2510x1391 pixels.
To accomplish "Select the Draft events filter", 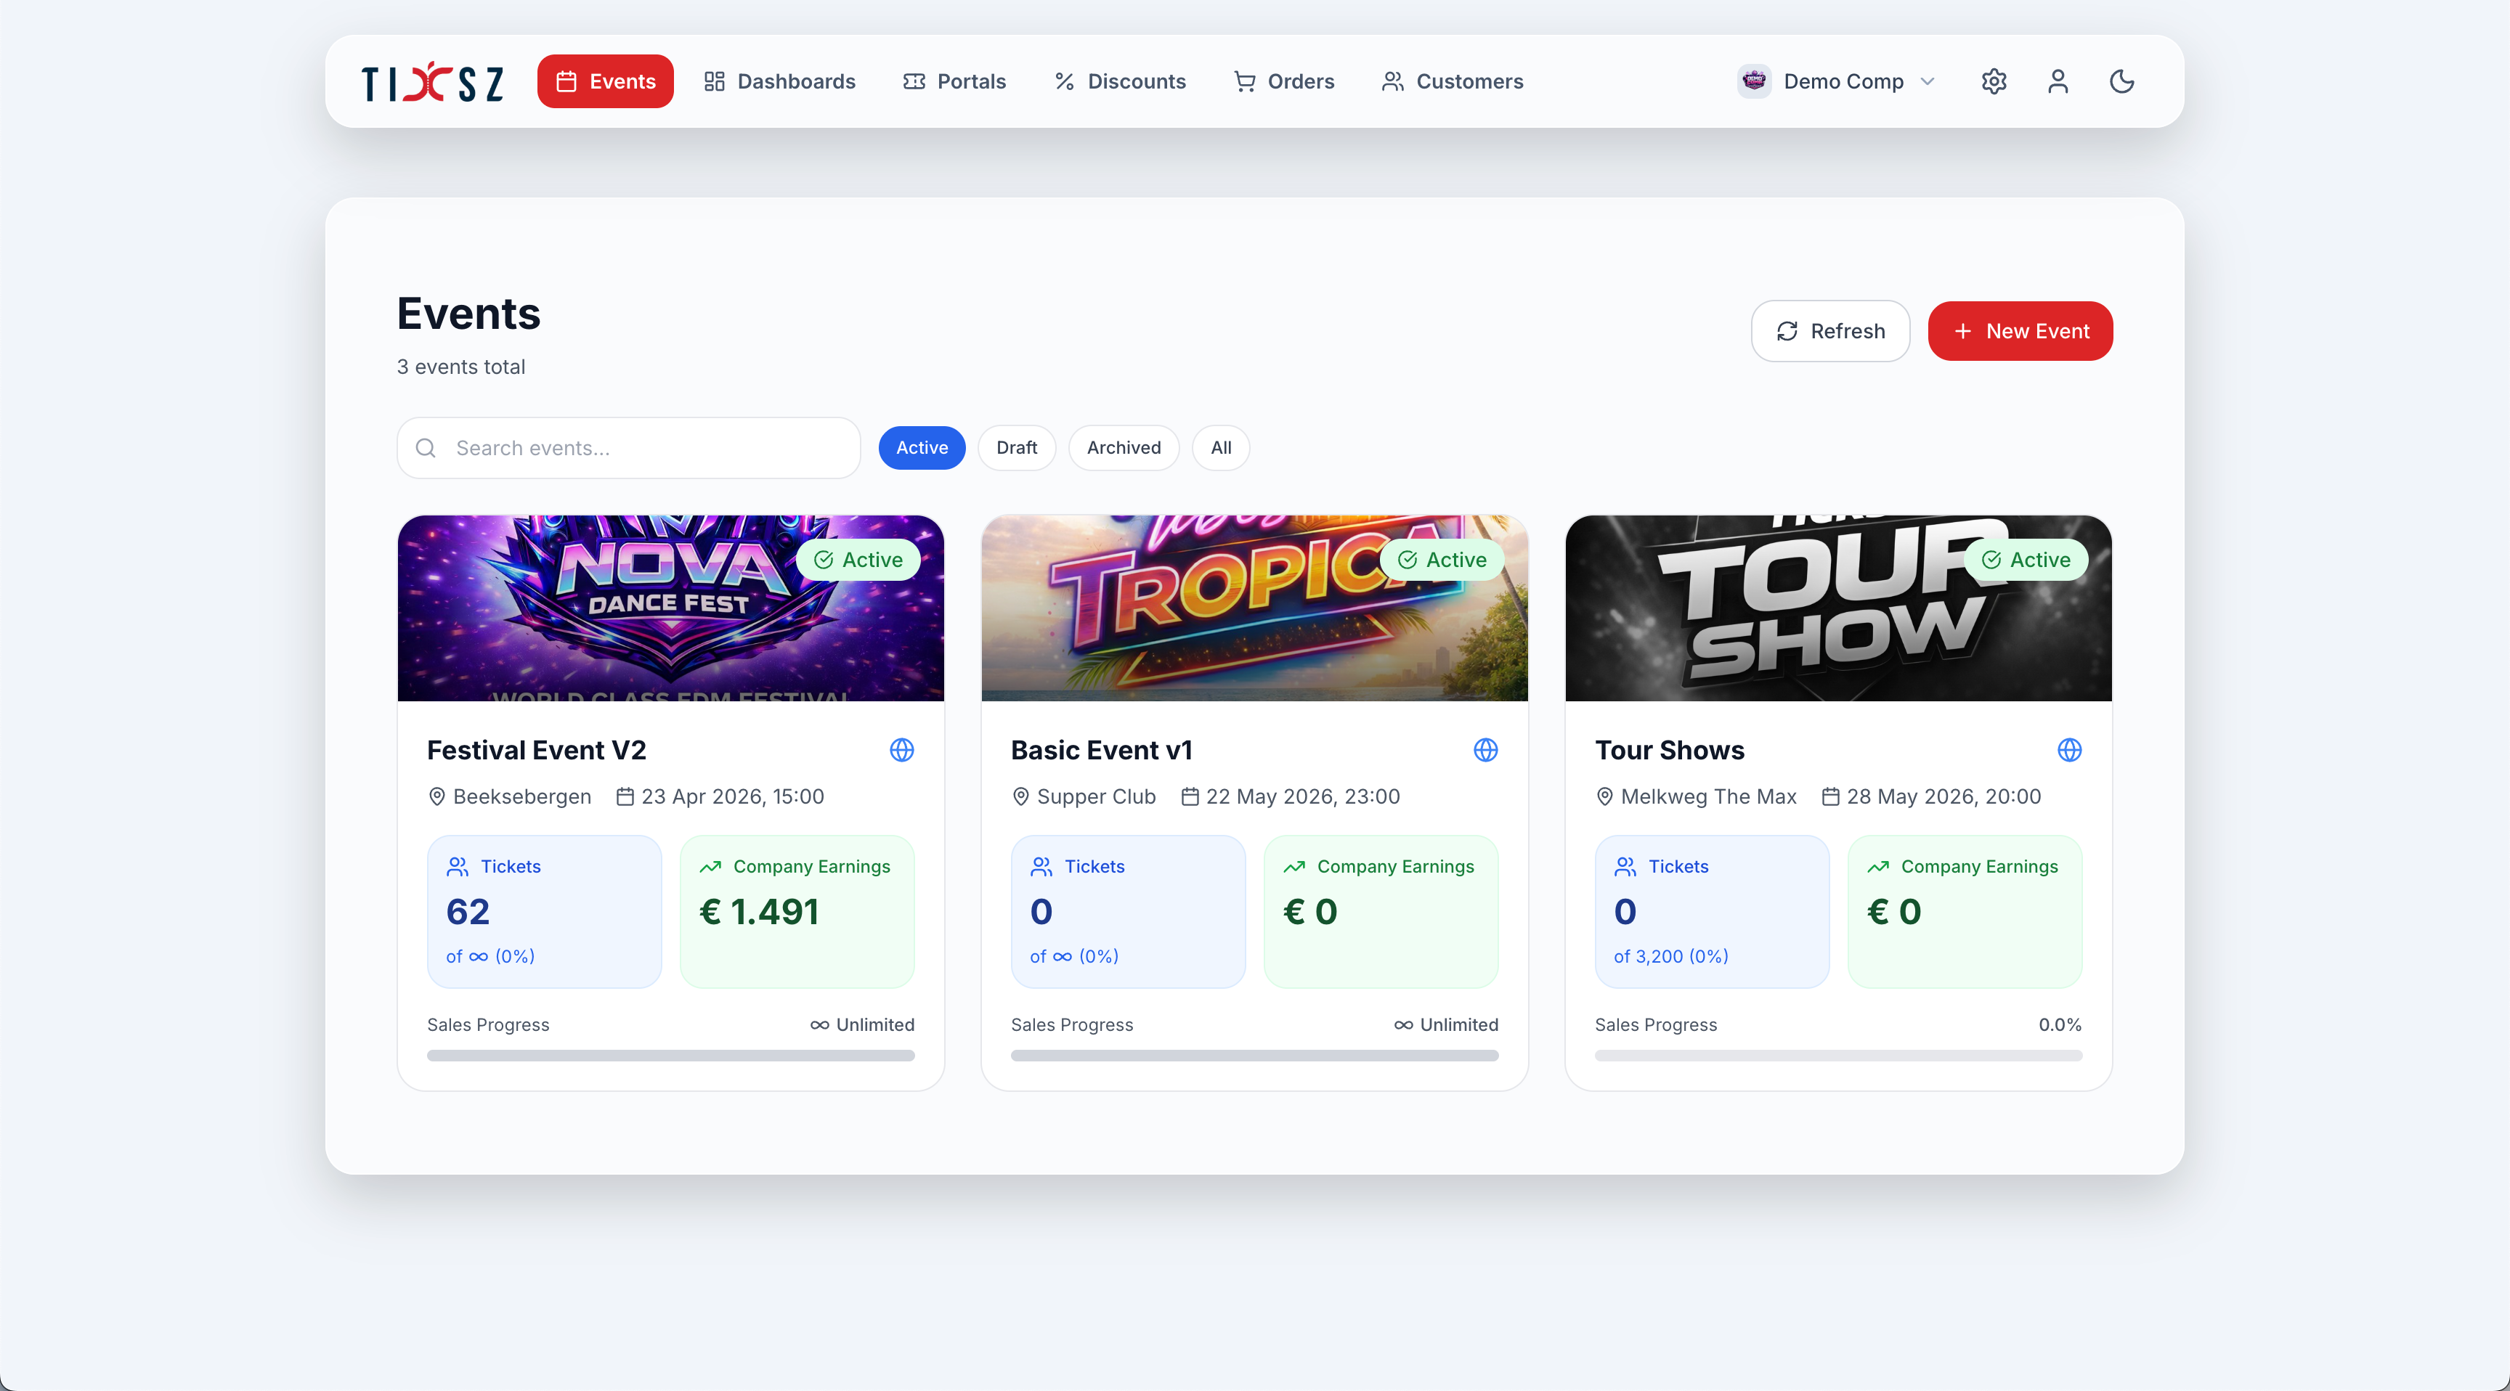I will click(x=1016, y=447).
